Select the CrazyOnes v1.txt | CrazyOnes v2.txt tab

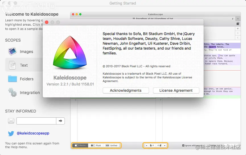pos(153,19)
